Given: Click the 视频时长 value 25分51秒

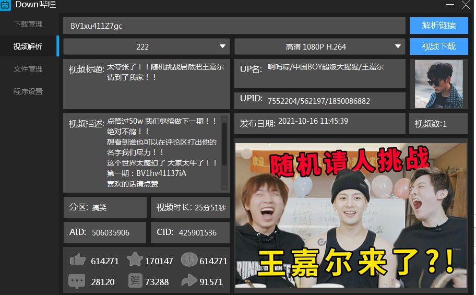Looking at the screenshot, I should (x=210, y=208).
